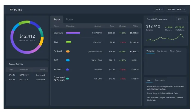Open the 24H time range dropdown

point(181,19)
